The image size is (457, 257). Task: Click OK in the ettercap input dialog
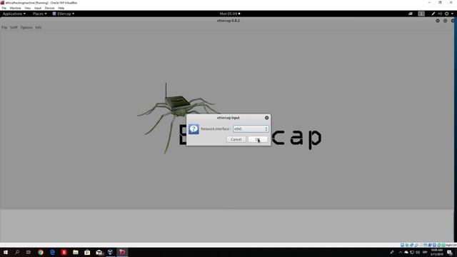258,140
